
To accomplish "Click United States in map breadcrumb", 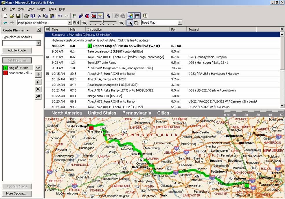I will coord(102,113).
